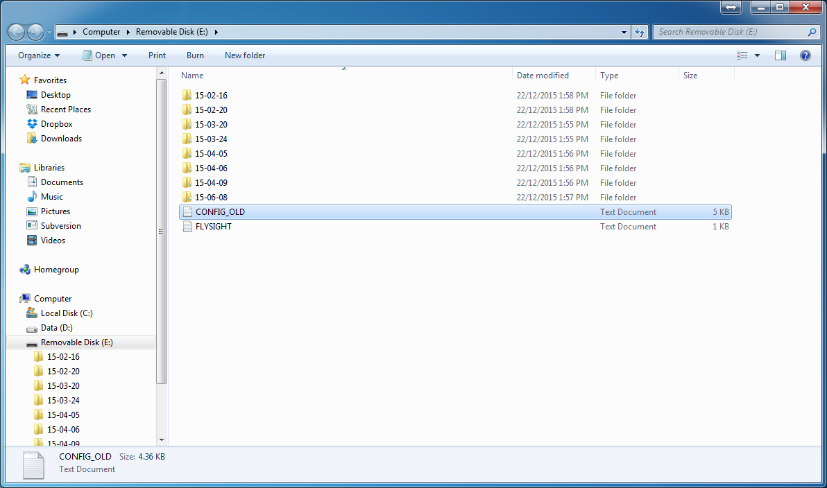This screenshot has width=827, height=488.
Task: Sort files by Date modified column
Action: [543, 76]
